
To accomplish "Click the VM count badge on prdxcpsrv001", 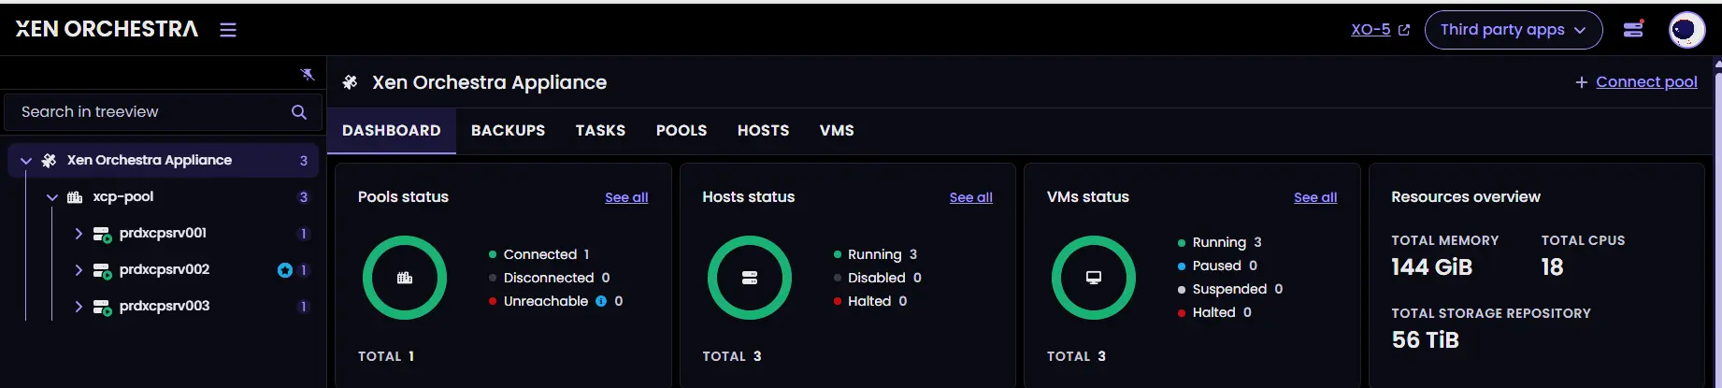I will tap(303, 234).
